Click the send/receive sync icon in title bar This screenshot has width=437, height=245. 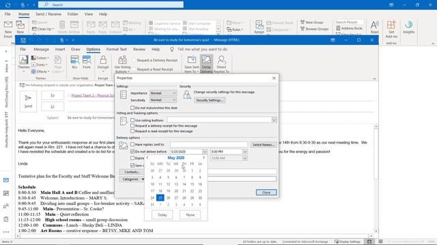tap(8, 5)
